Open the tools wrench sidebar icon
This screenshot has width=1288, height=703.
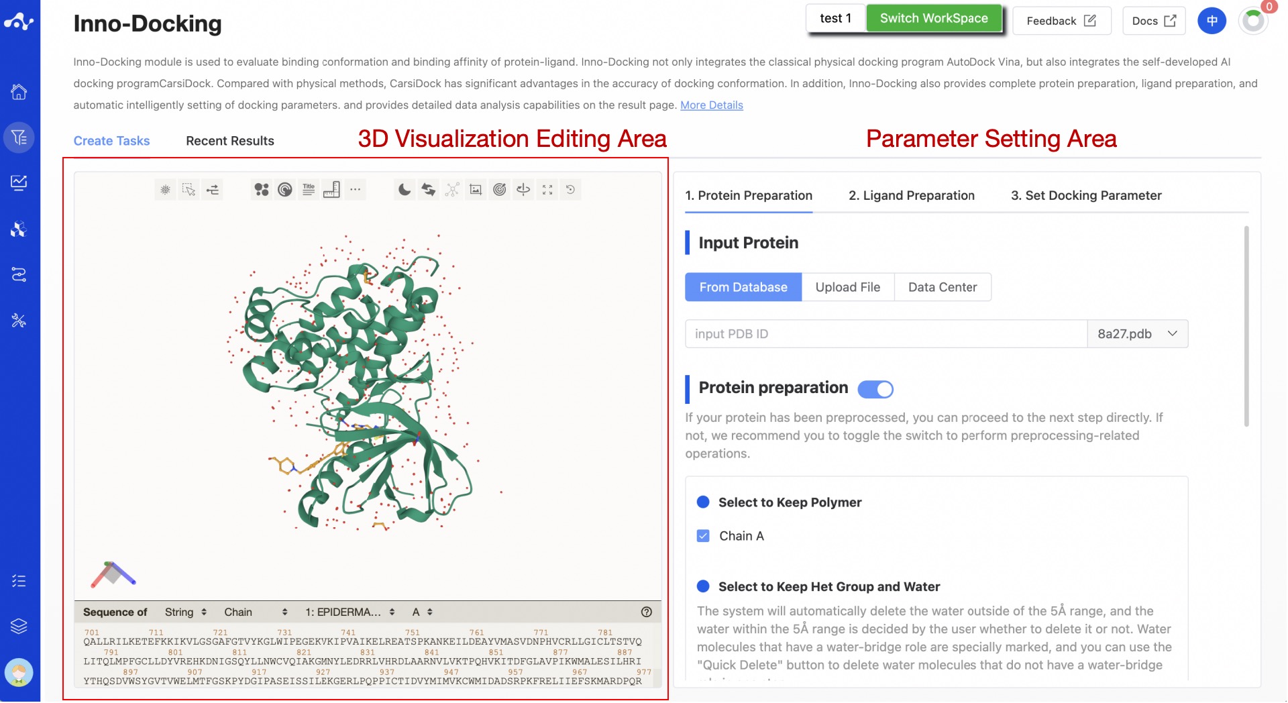pyautogui.click(x=19, y=321)
